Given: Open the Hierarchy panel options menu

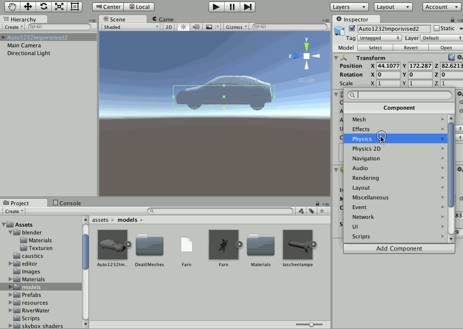Looking at the screenshot, I should 92,20.
